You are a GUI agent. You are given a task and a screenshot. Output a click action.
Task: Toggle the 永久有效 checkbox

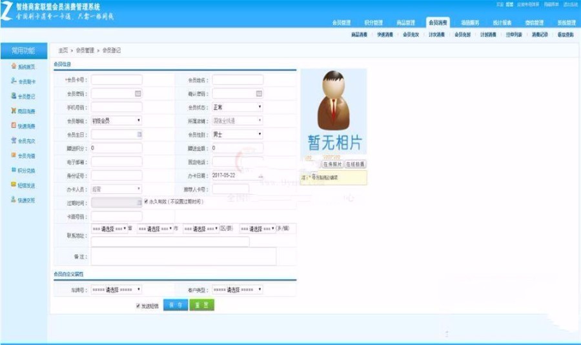(x=146, y=202)
